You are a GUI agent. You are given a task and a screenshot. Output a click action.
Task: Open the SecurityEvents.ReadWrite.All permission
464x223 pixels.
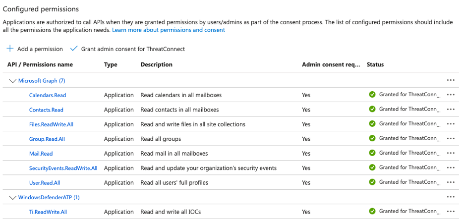click(x=63, y=168)
